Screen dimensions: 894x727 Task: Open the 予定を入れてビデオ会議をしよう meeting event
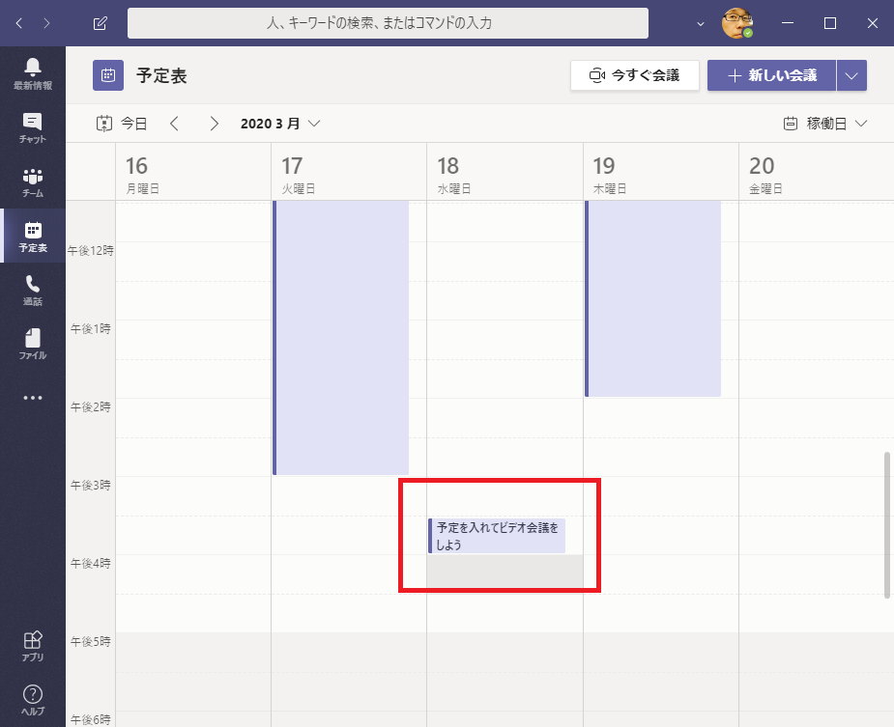click(x=497, y=536)
